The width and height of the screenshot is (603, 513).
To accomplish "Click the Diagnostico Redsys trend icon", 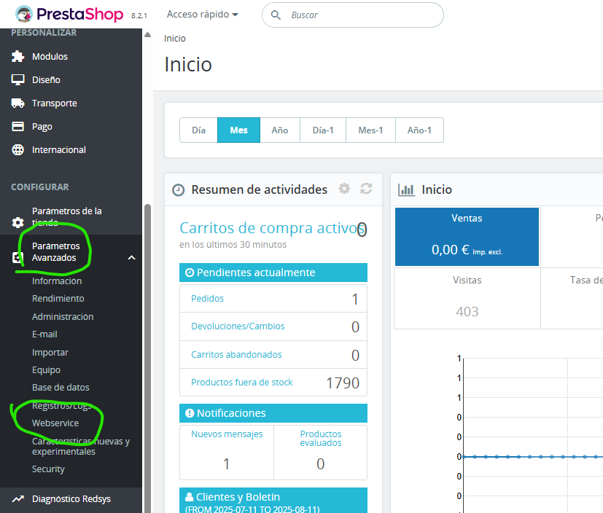I will pyautogui.click(x=18, y=499).
